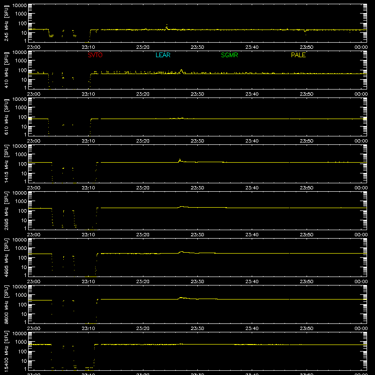Click the 00:00 tick label under 4995 MHz panel
This screenshot has width=375, height=375.
(x=361, y=282)
